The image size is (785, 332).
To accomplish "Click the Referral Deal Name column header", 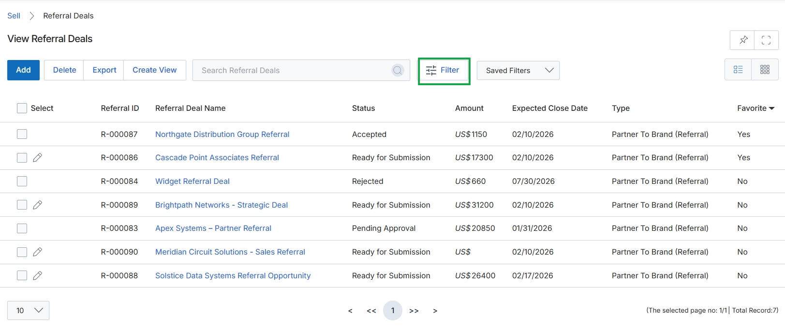I will coord(191,108).
